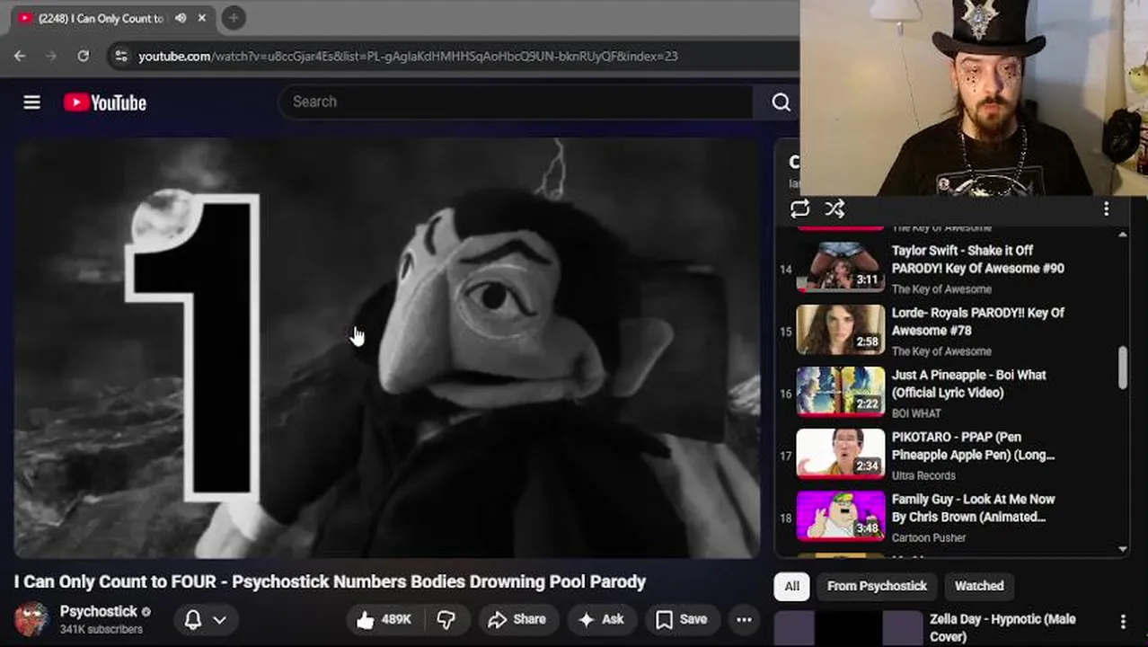Click the playlist scrollbar thumb

tap(1123, 368)
